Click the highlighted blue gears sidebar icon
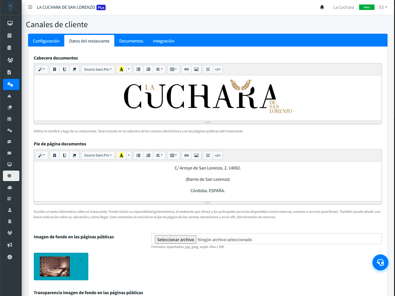This screenshot has height=296, width=395. pos(11,84)
